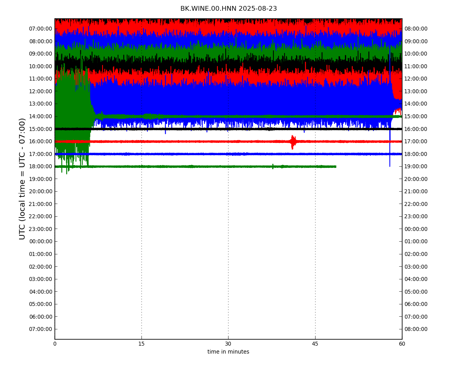Click the end of the green 18:00 trace

335,167
